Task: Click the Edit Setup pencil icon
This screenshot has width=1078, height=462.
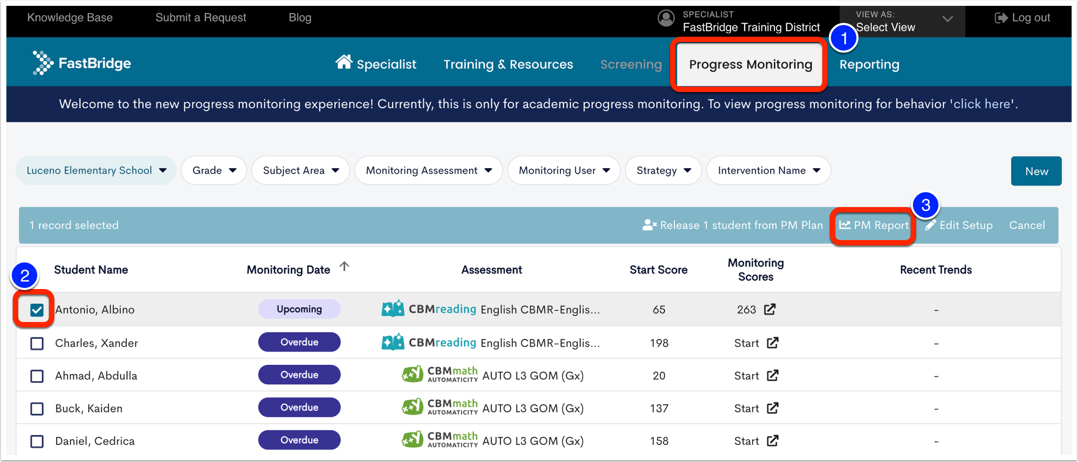Action: click(930, 225)
